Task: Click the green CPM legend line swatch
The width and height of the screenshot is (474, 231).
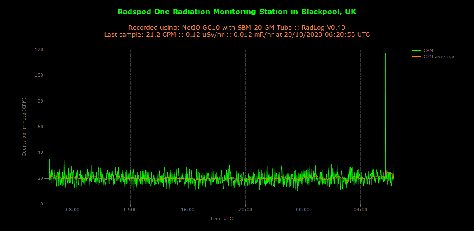Action: pos(417,50)
